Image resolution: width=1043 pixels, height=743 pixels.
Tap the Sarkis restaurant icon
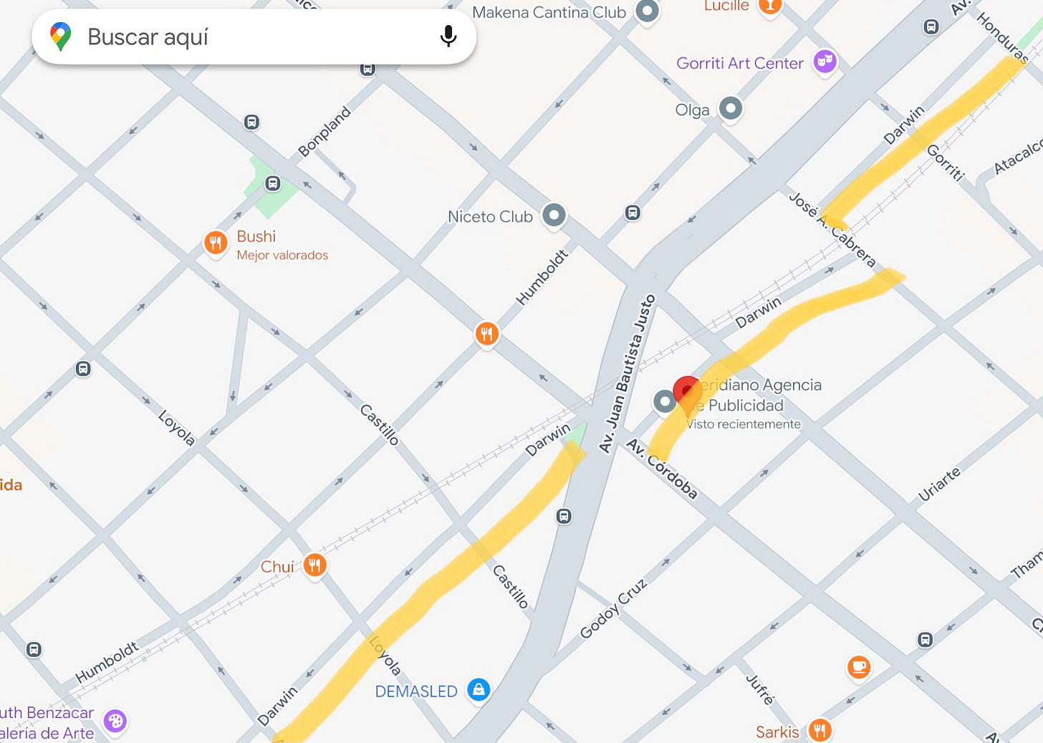819,731
